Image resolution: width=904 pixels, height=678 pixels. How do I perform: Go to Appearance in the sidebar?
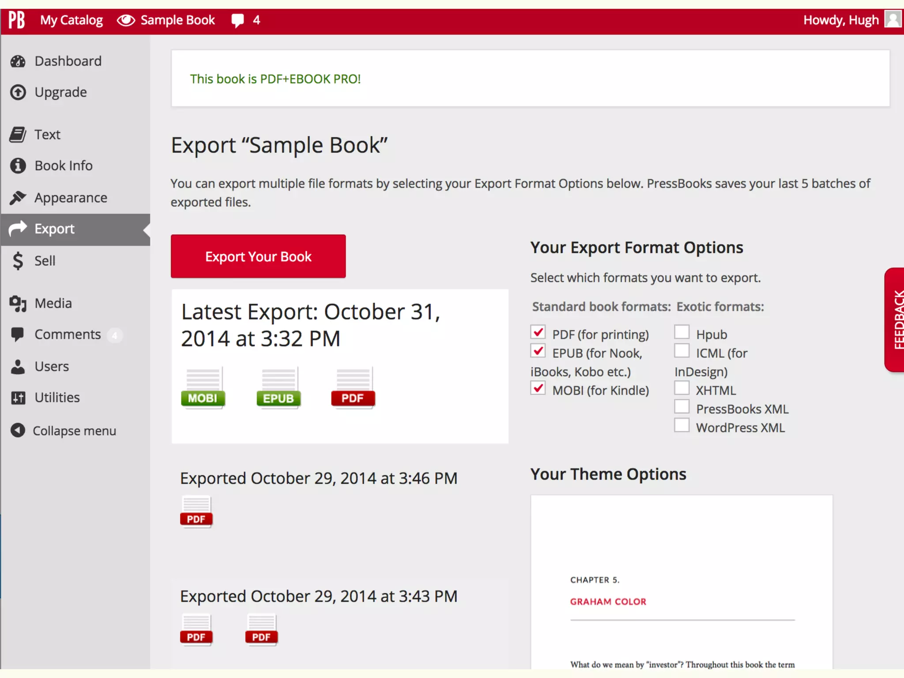(71, 198)
